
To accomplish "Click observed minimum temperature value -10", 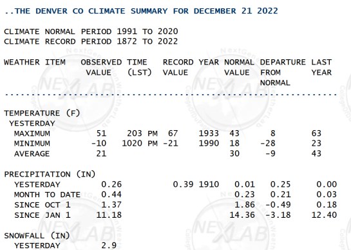I will [99, 144].
